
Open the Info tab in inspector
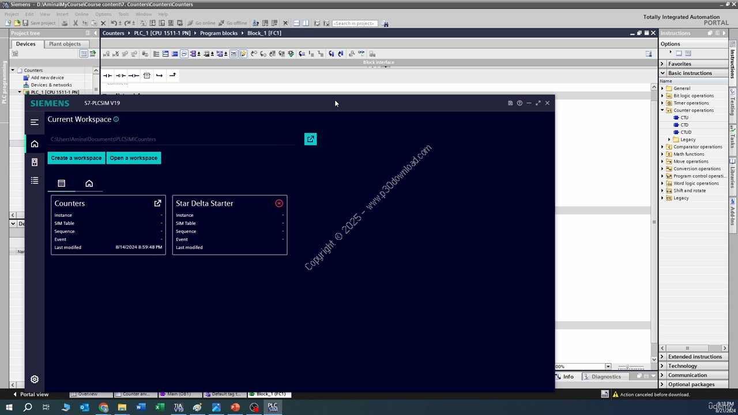pyautogui.click(x=568, y=376)
